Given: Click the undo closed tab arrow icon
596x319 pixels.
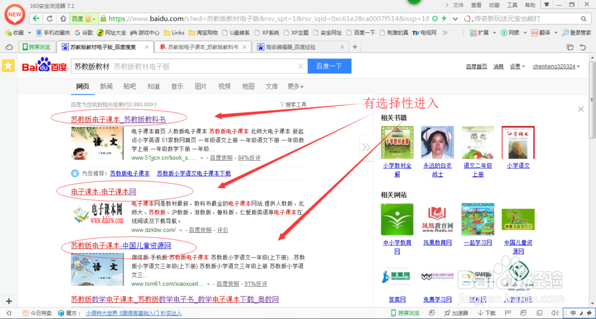Looking at the screenshot, I should pos(582,47).
